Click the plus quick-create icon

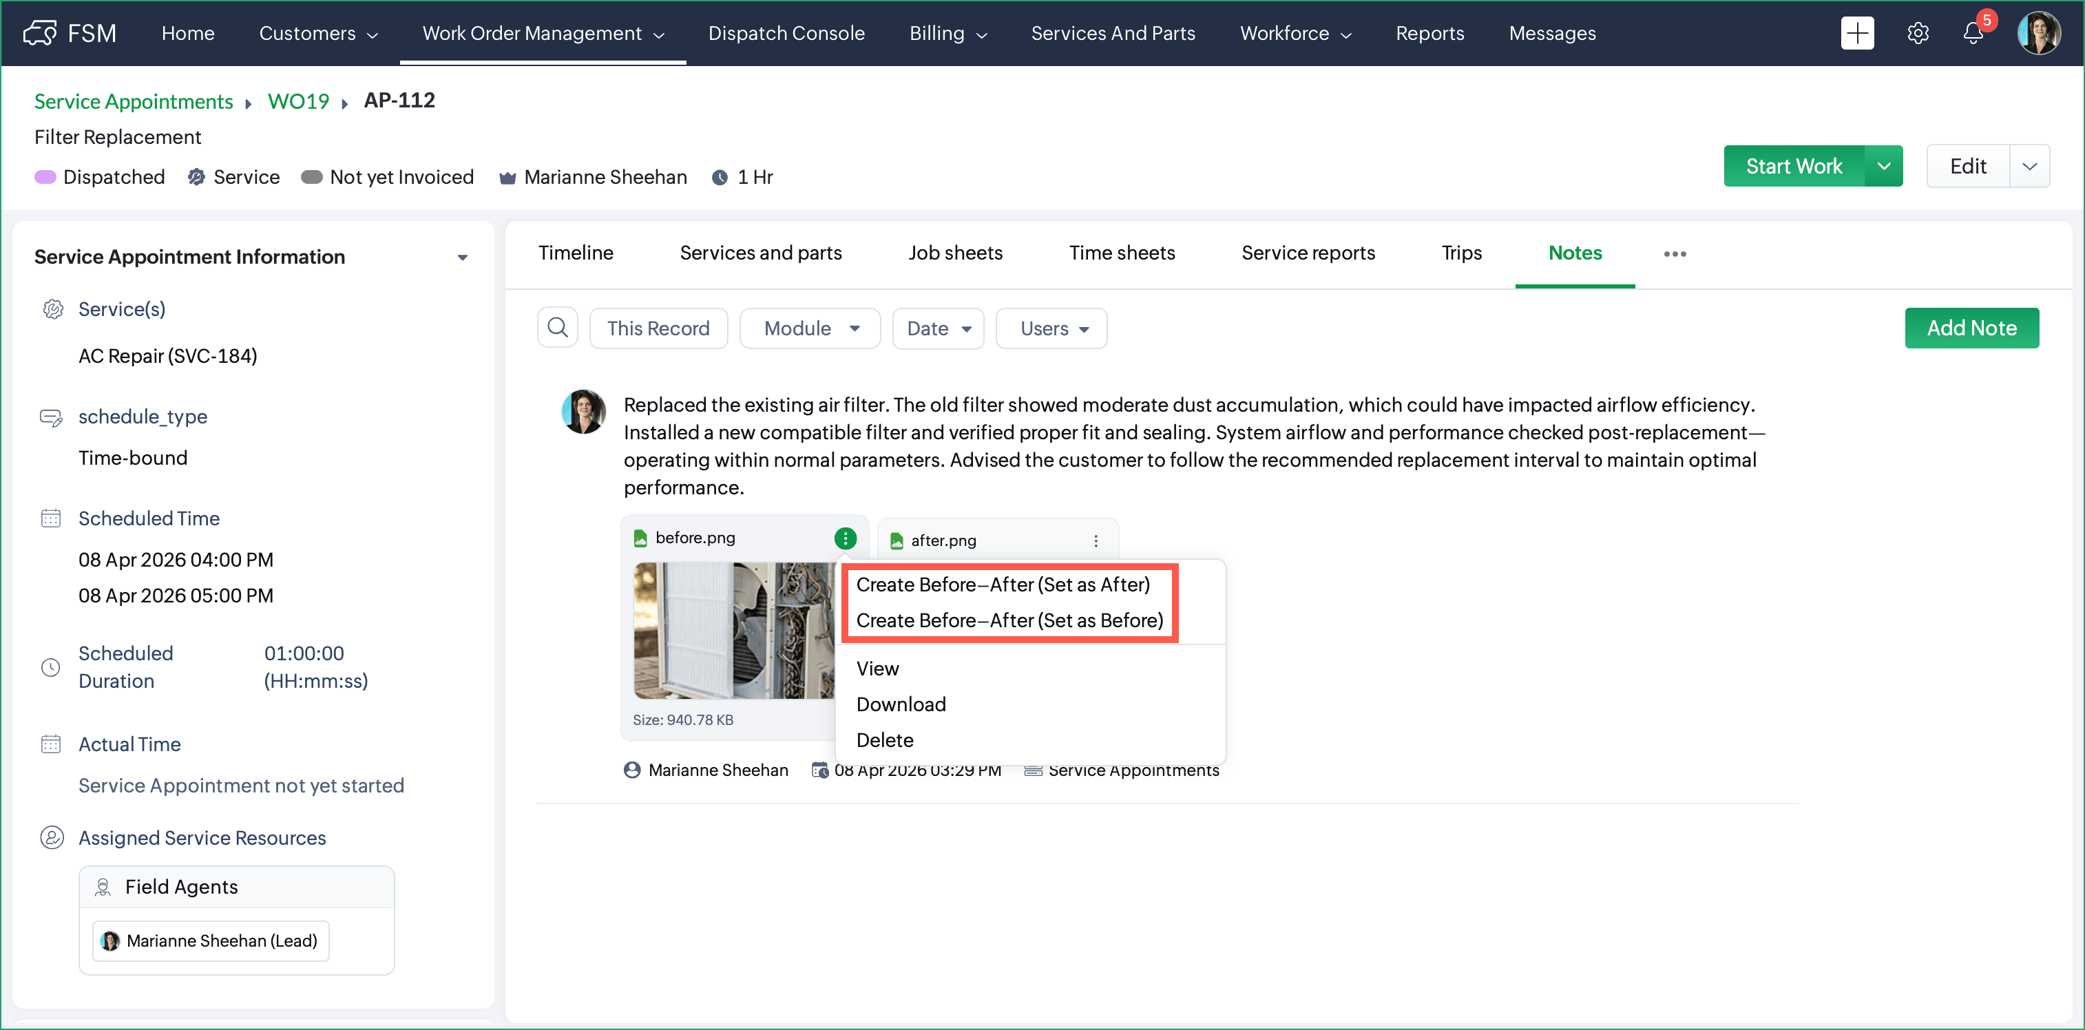[x=1857, y=33]
